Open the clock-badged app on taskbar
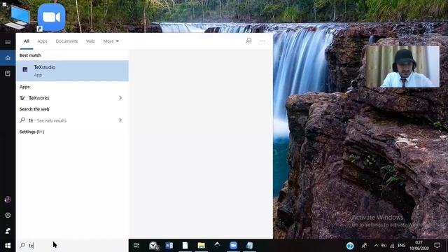448x252 pixels. click(x=154, y=246)
